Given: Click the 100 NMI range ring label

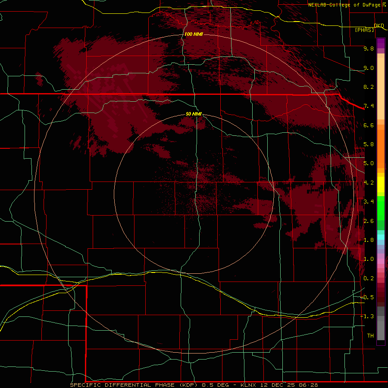Looking at the screenshot, I should pos(194,34).
